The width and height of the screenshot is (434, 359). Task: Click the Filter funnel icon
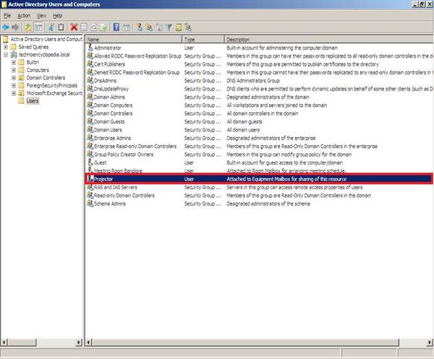(x=168, y=27)
